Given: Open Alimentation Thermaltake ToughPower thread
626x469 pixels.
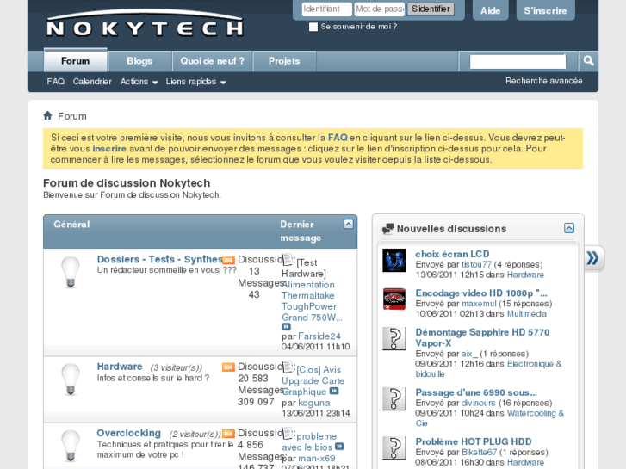Looking at the screenshot, I should pos(312,301).
